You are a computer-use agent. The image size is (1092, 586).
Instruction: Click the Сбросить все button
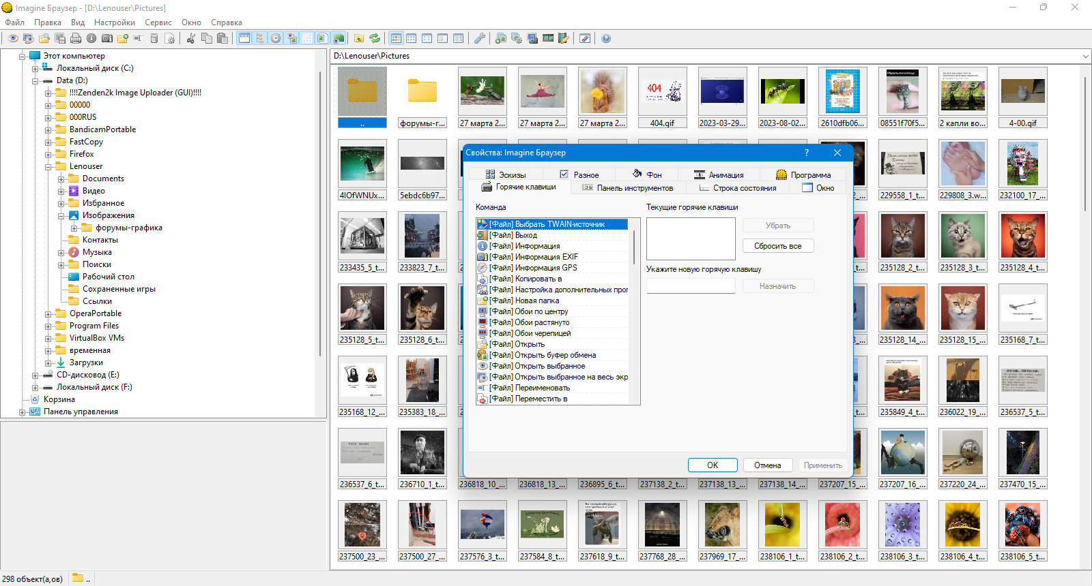[x=778, y=246]
